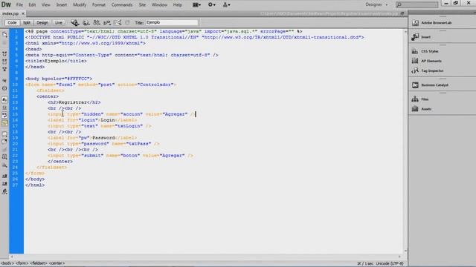This screenshot has width=476, height=267.
Task: Switch to Design view
Action: (42, 23)
